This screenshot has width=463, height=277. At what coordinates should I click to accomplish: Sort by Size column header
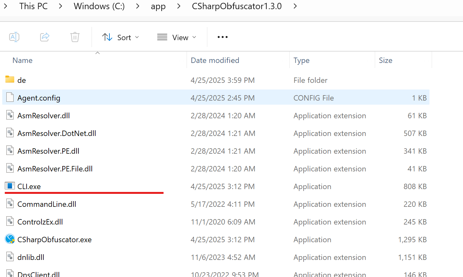tap(386, 60)
